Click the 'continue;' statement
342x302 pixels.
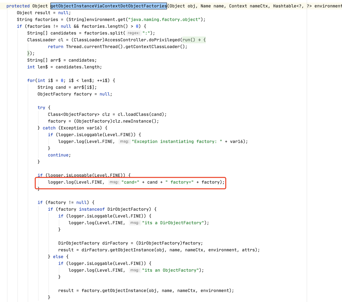point(59,155)
